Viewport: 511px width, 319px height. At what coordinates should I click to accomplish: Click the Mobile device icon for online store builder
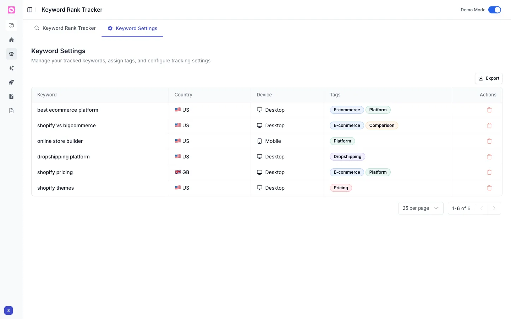click(259, 141)
